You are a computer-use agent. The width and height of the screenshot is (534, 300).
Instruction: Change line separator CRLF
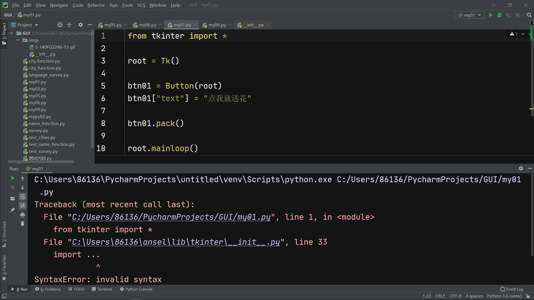pyautogui.click(x=440, y=296)
